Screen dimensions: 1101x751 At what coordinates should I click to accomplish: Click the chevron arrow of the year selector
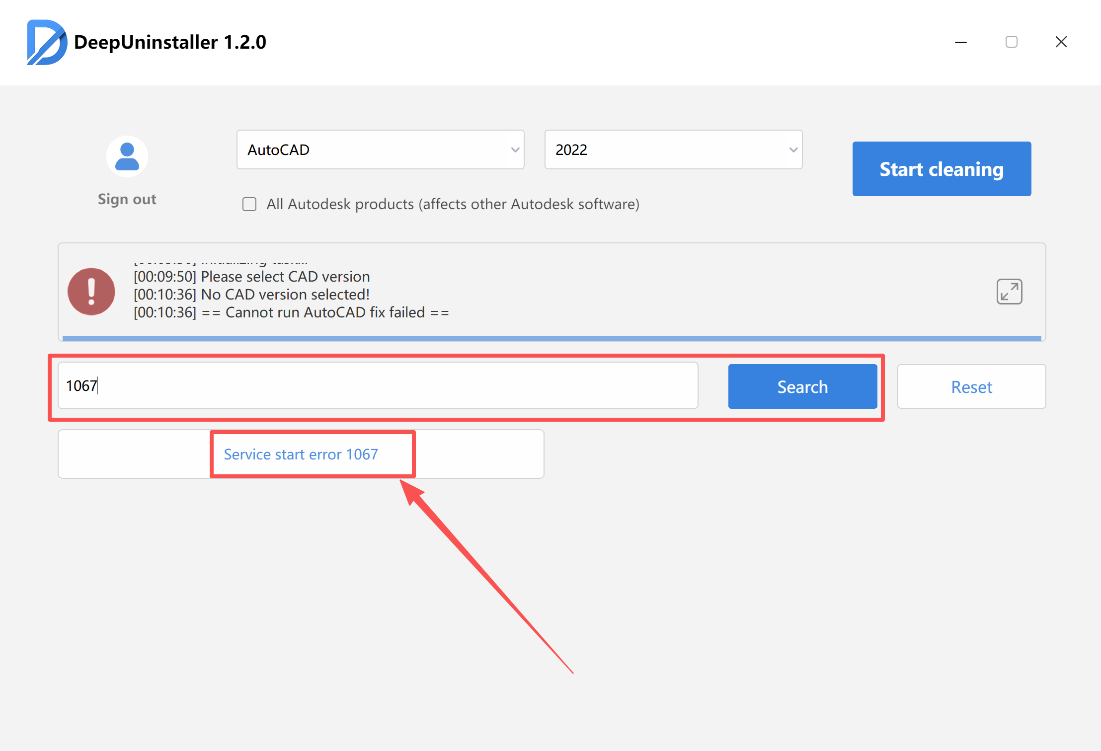pos(793,150)
